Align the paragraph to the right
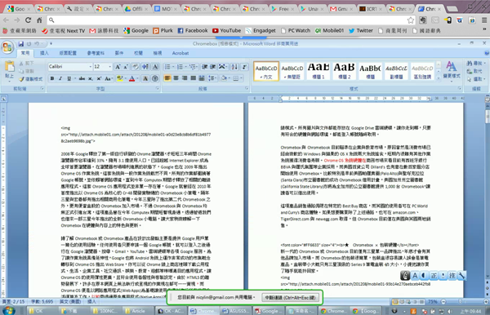The width and height of the screenshot is (490, 315). click(x=185, y=78)
